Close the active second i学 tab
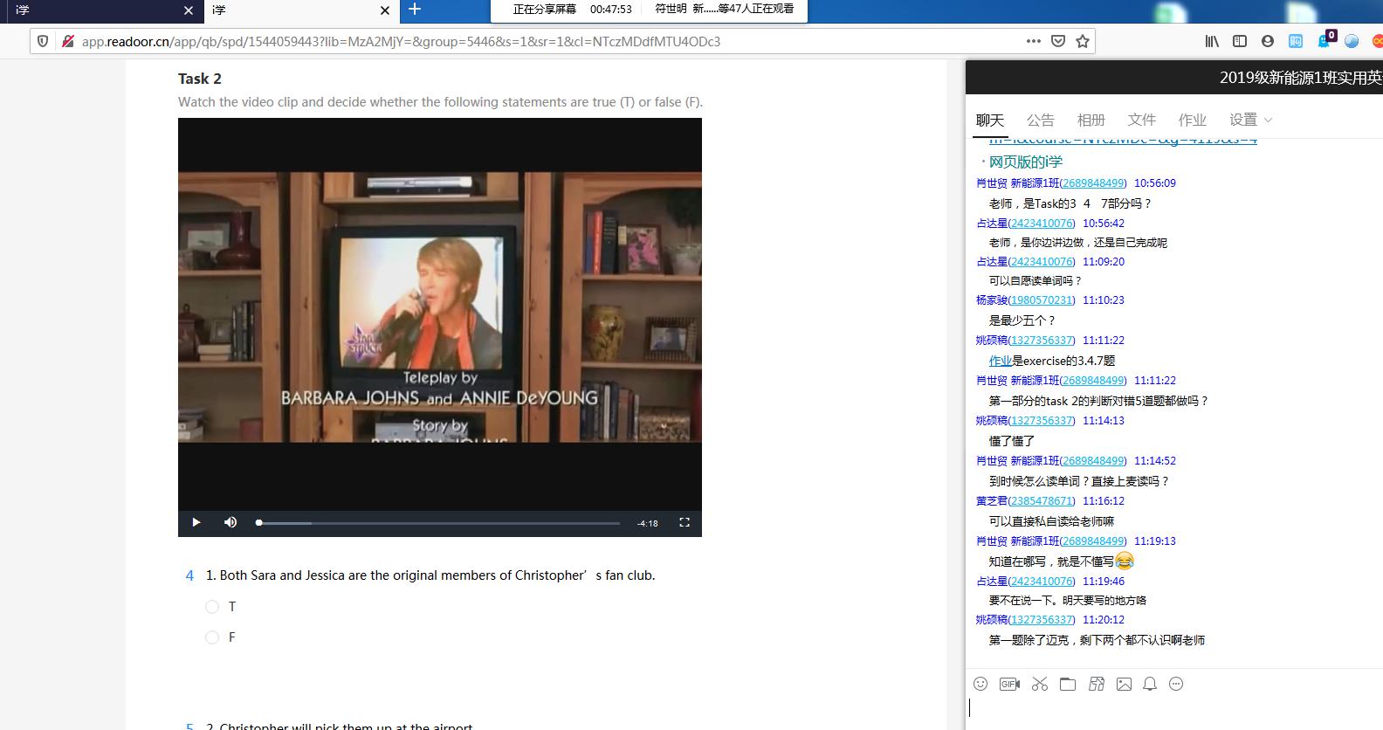Screen dimensions: 1383x730 [x=385, y=10]
